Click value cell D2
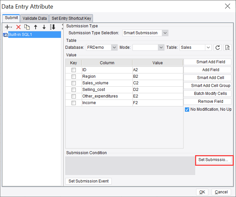This screenshot has height=197, width=236. click(158, 90)
